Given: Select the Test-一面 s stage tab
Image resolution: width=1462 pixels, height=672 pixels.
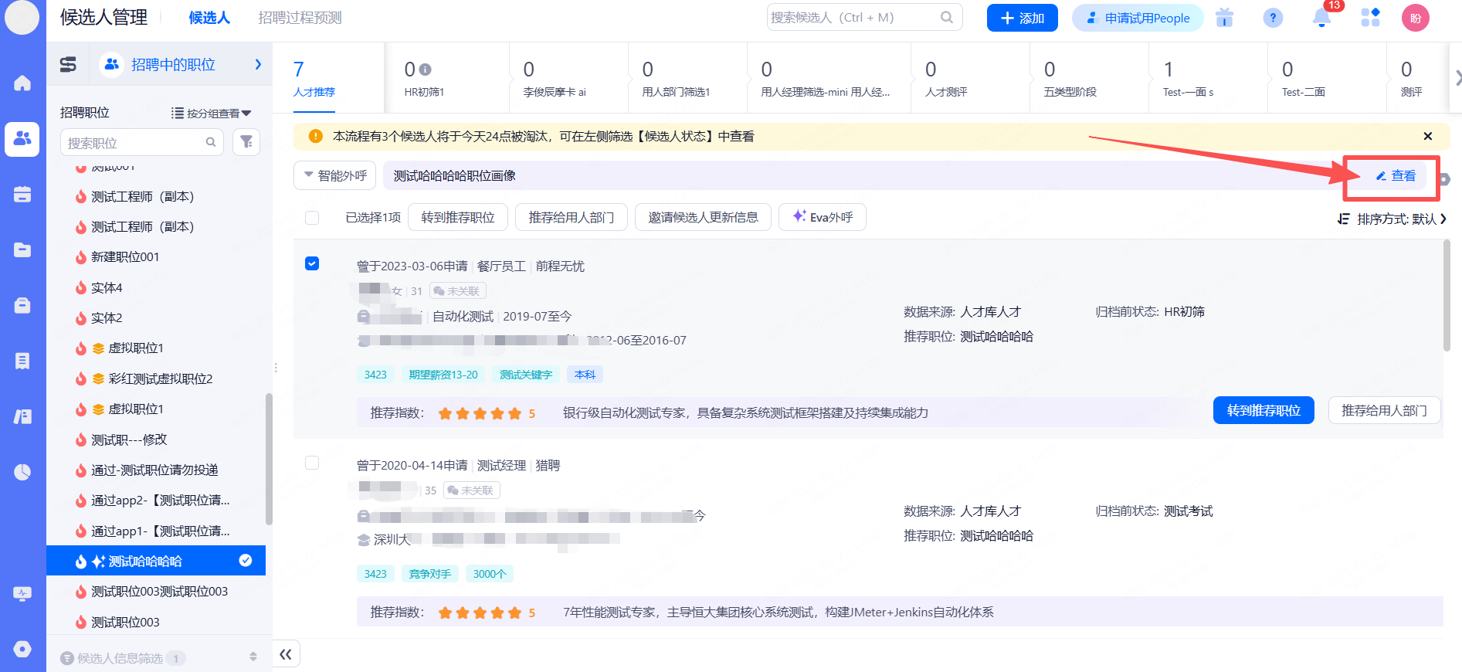Looking at the screenshot, I should pyautogui.click(x=1187, y=78).
